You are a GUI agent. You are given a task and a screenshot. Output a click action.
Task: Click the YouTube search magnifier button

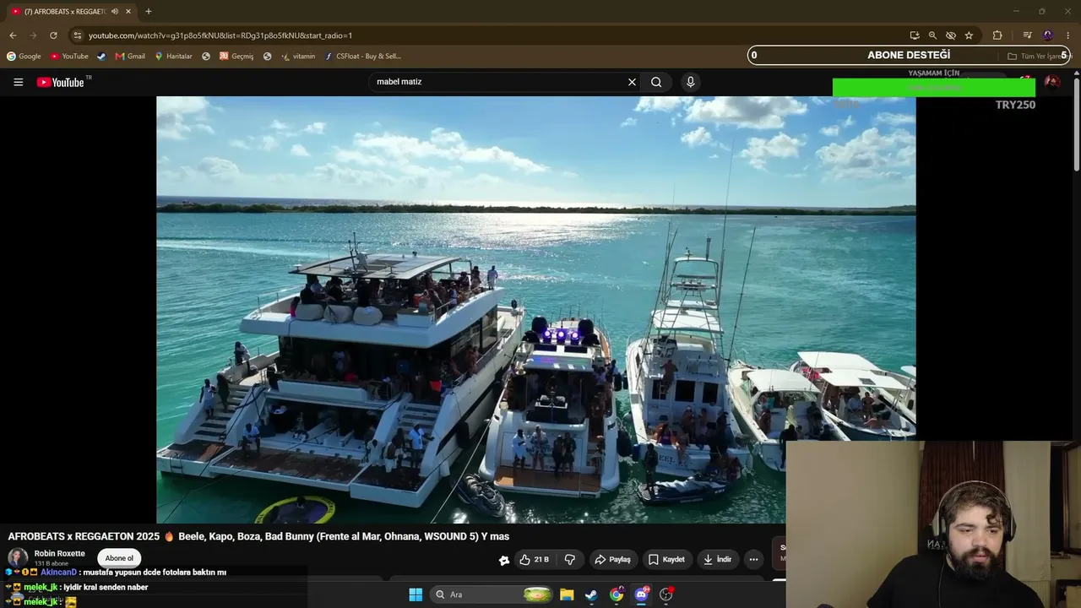coord(656,82)
